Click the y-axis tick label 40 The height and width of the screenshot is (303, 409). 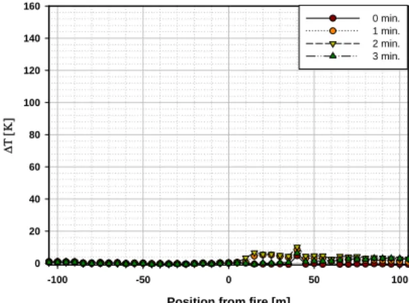tap(34, 199)
